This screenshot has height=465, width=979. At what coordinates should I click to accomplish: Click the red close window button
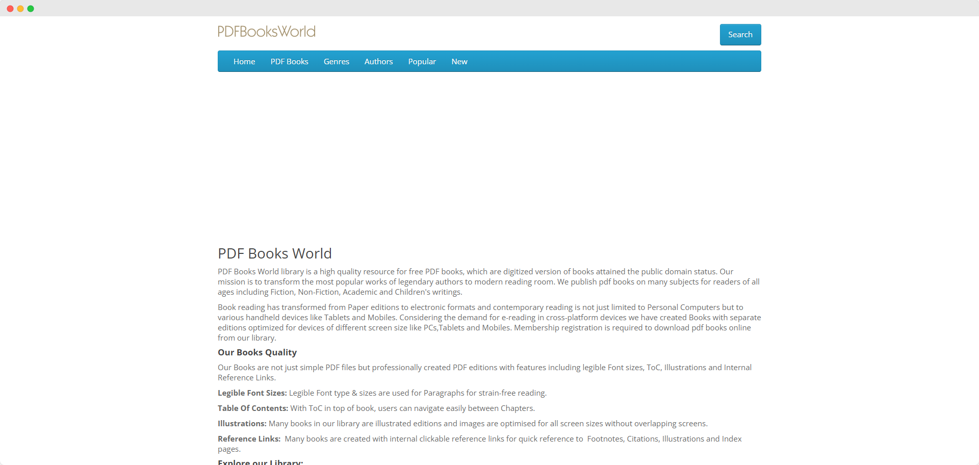10,9
